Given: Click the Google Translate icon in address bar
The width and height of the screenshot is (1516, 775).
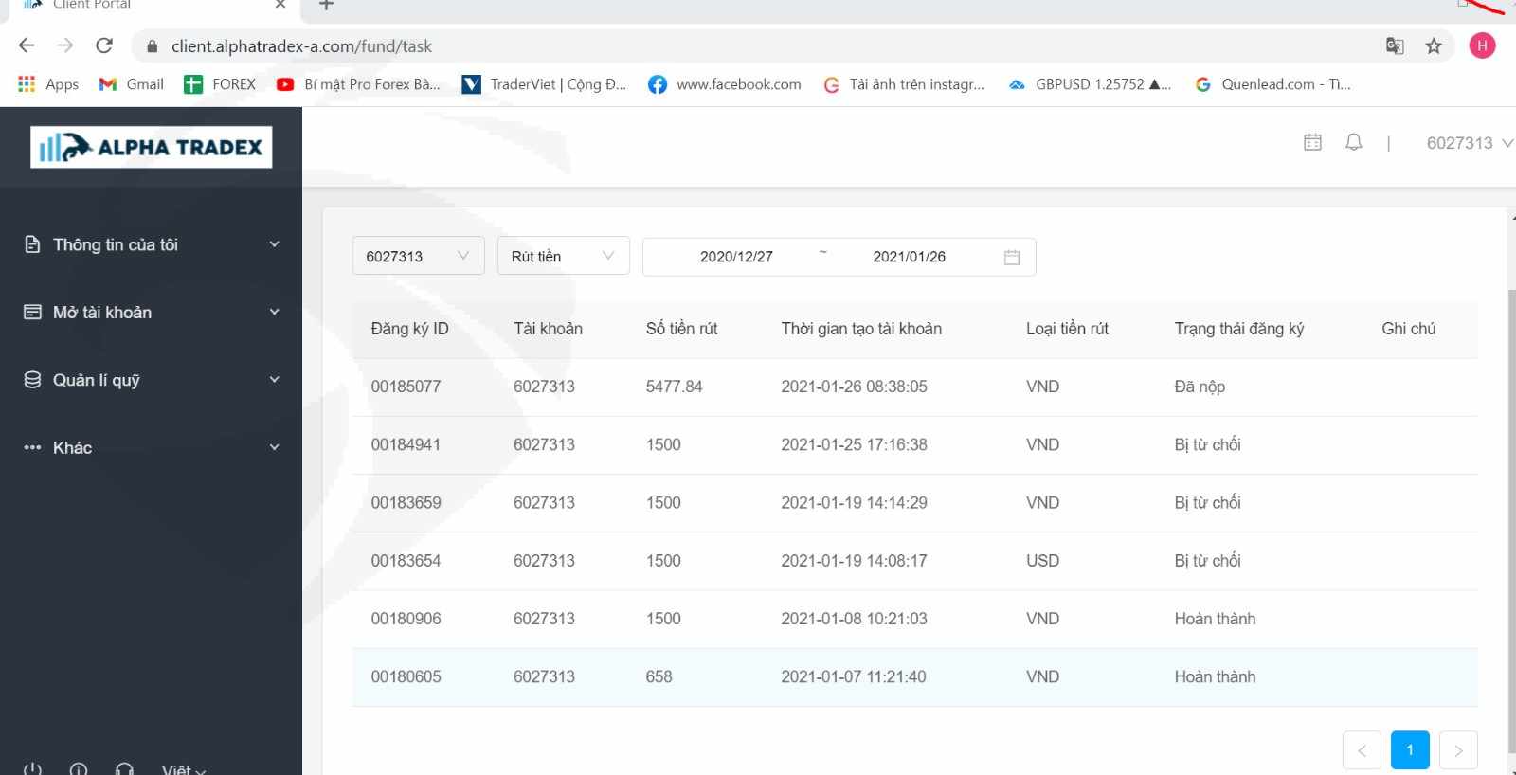Looking at the screenshot, I should pyautogui.click(x=1395, y=46).
